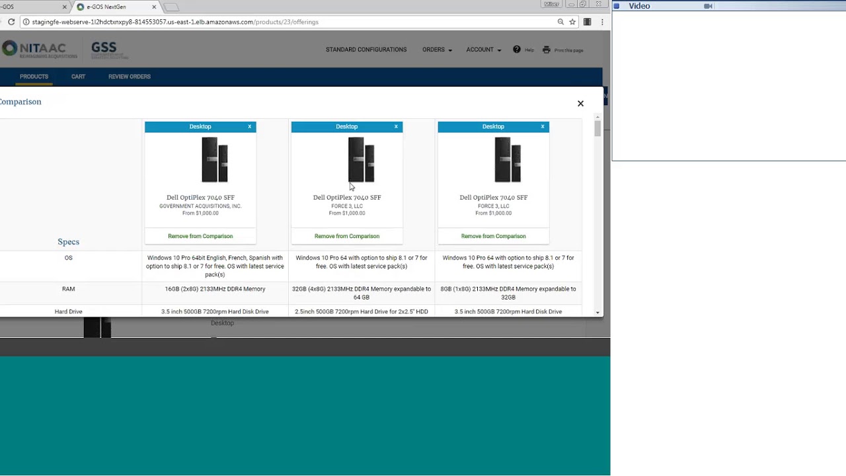Viewport: 846px width, 476px height.
Task: Click the 8GB RAM column's Dell OptiPlex image
Action: [508, 160]
